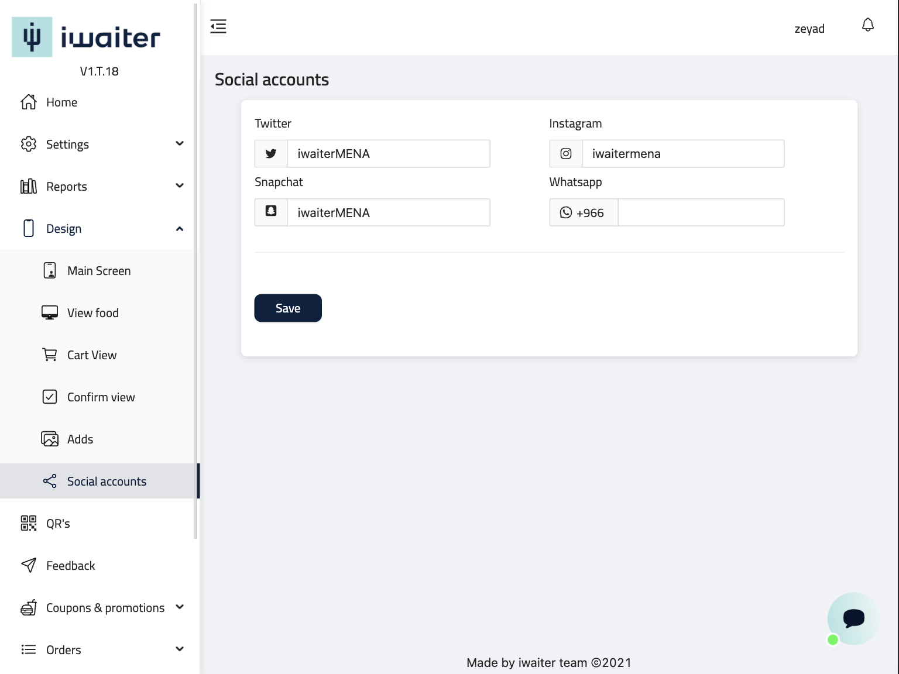Go to Cart View in sidebar

[x=92, y=355]
